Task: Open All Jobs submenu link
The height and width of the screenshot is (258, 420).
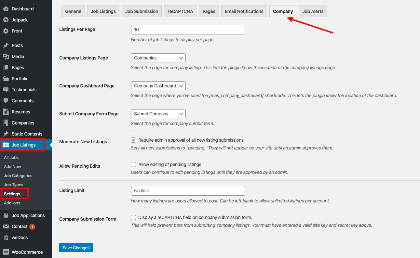Action: pos(11,157)
